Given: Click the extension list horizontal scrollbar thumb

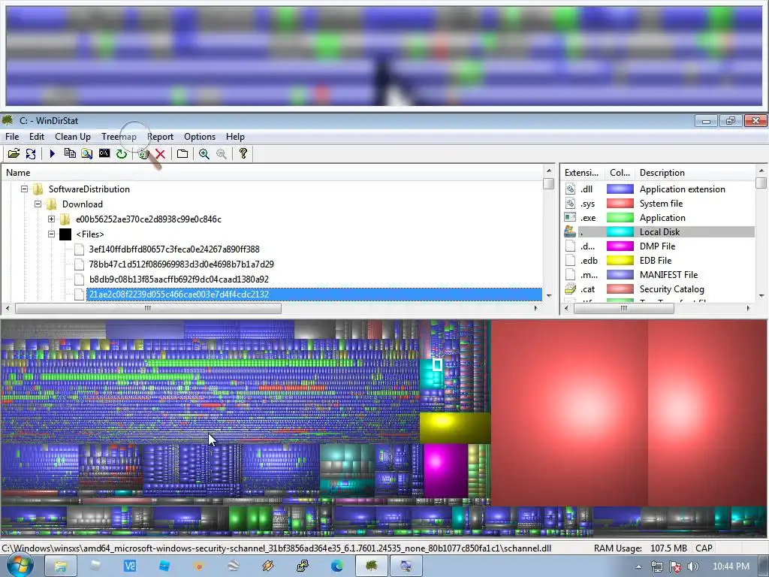Looking at the screenshot, I should 624,308.
